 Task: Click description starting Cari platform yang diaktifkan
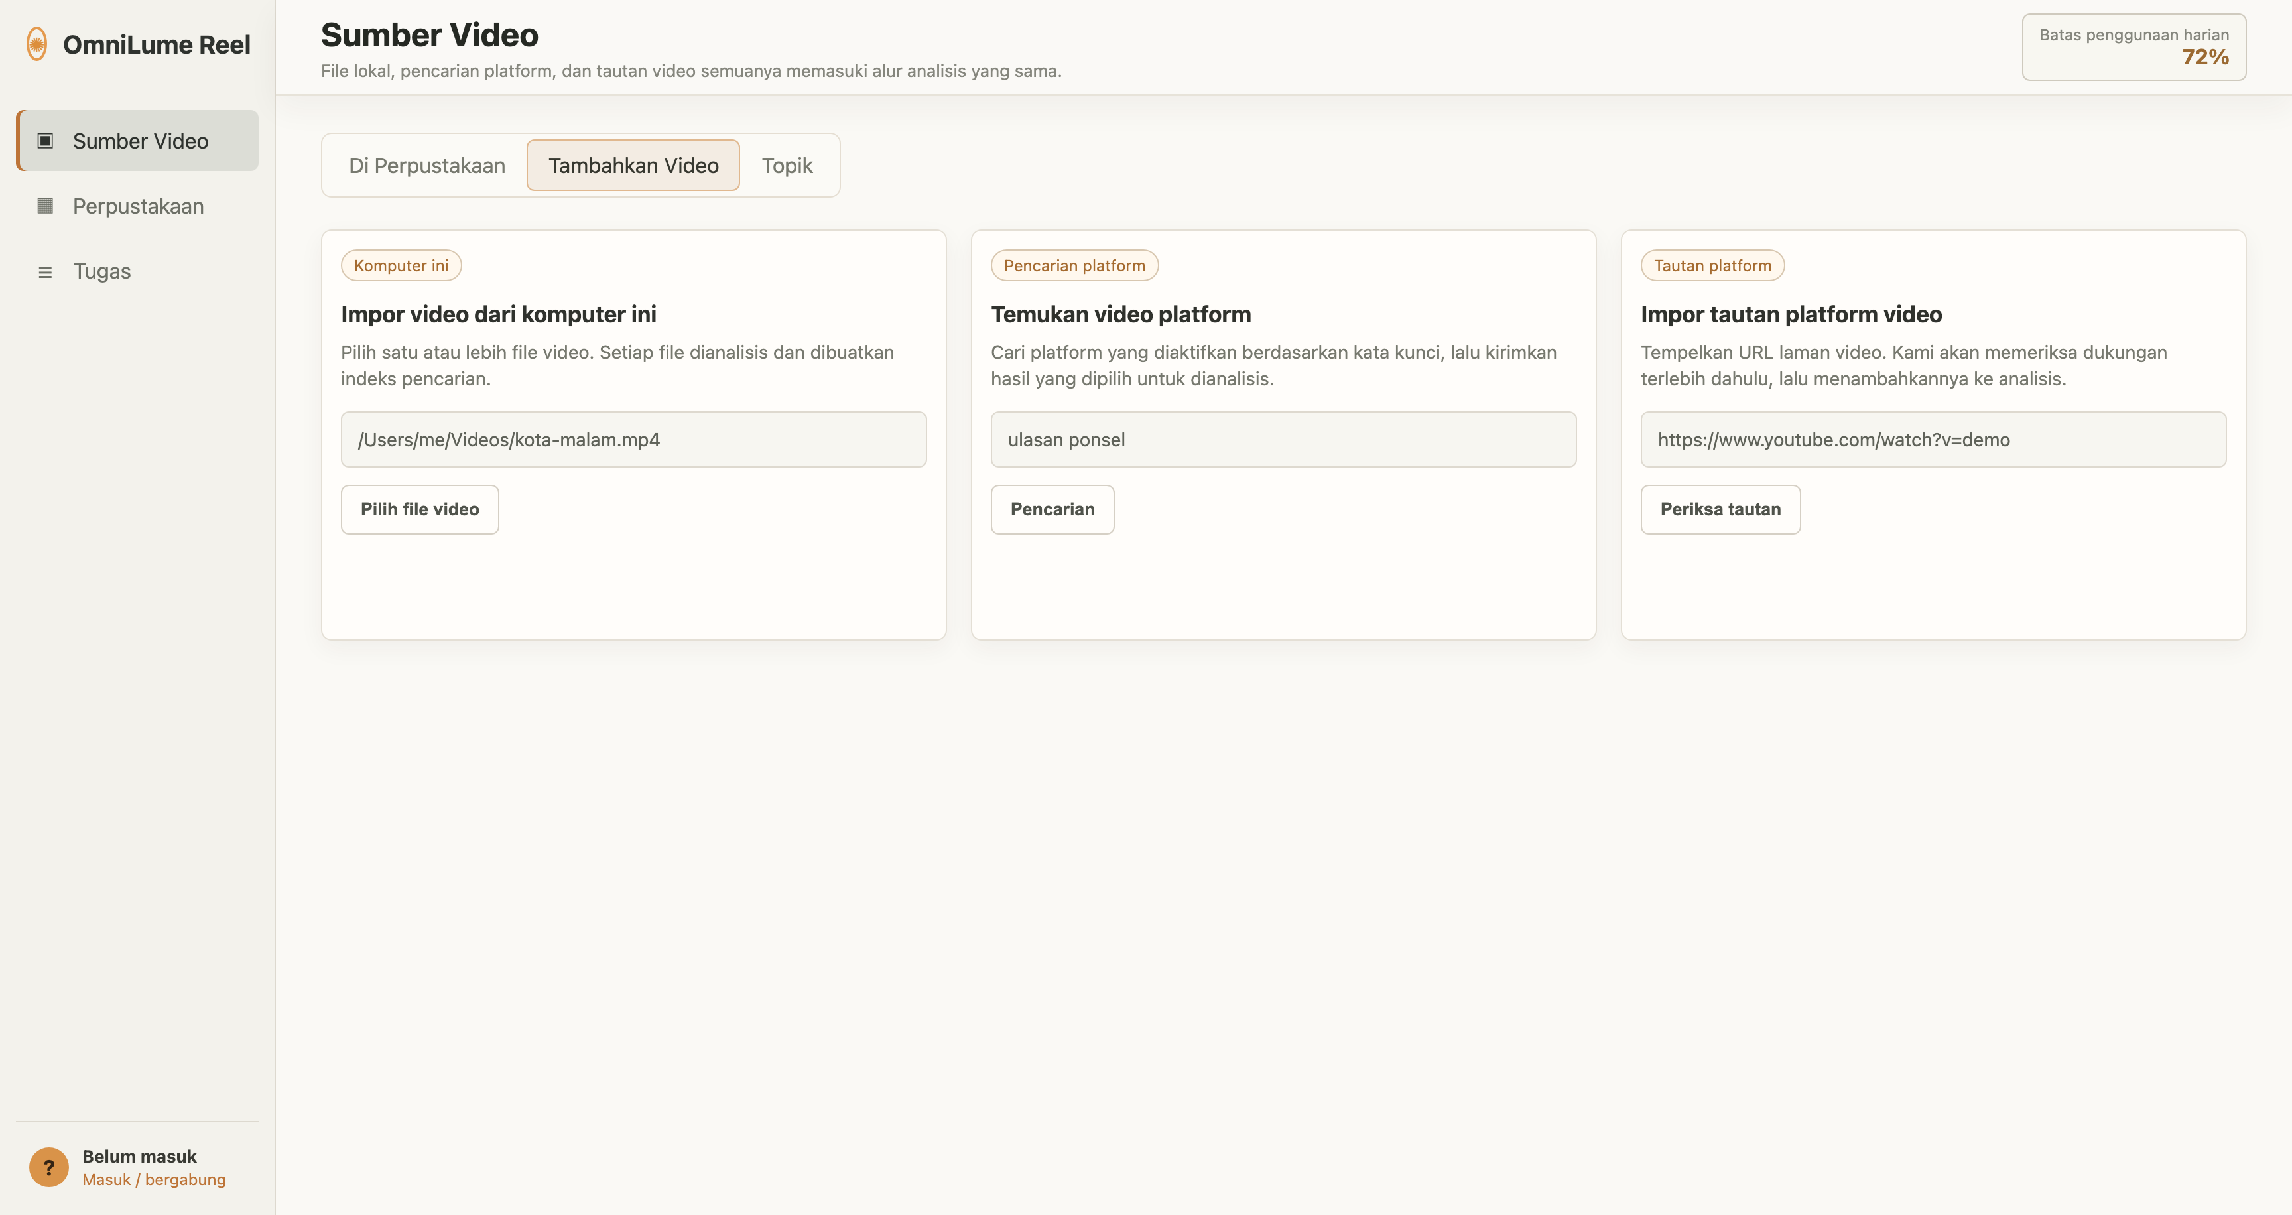(x=1274, y=365)
